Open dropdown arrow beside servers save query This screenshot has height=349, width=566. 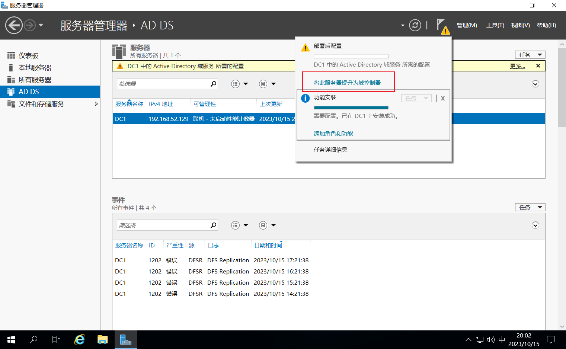tap(274, 84)
